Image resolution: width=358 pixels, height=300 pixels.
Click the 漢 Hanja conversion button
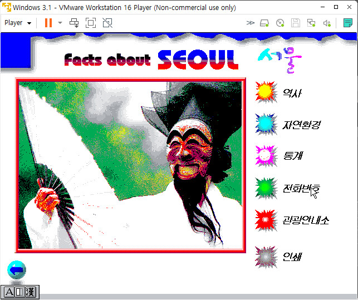point(30,292)
